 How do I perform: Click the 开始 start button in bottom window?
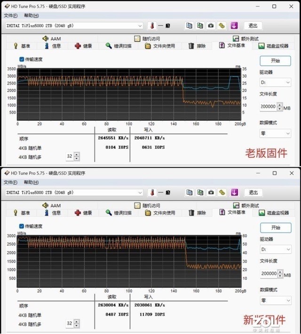click(x=276, y=228)
